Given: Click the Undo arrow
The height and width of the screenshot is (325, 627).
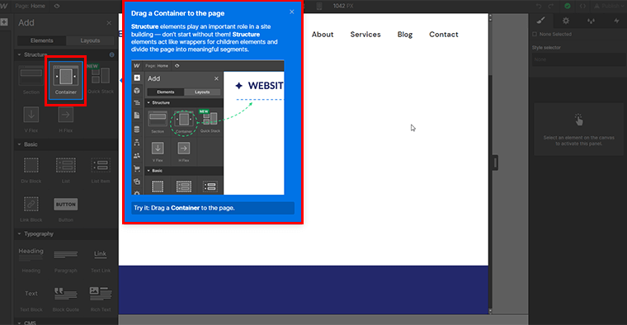Looking at the screenshot, I should pos(539,6).
